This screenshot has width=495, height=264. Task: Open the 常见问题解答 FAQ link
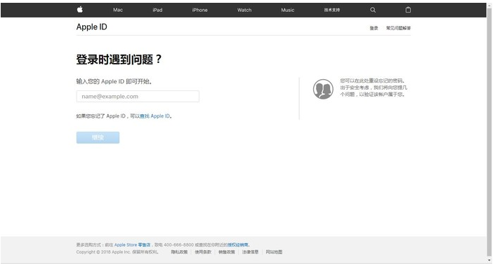398,28
